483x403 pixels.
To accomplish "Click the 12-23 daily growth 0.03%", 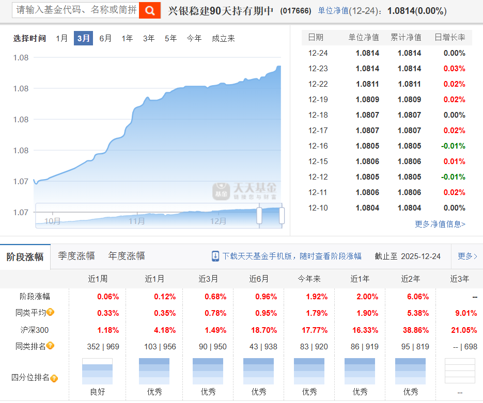I will point(455,68).
